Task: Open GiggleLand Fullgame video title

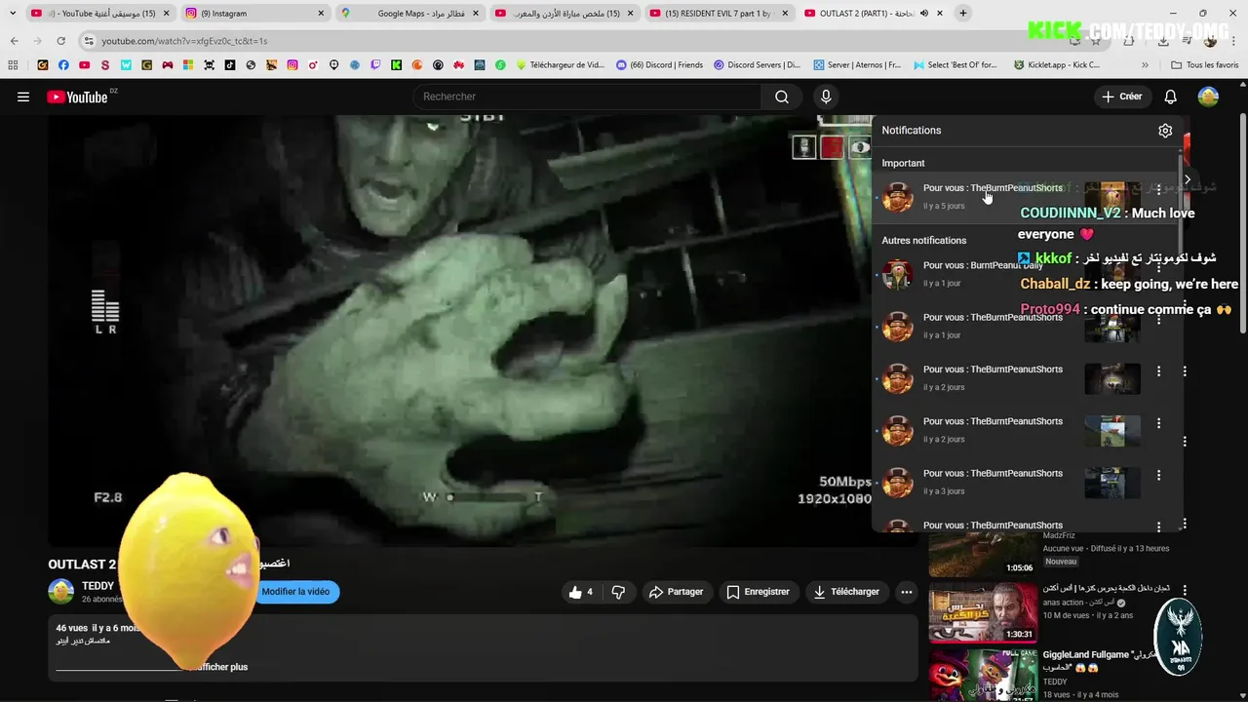Action: click(x=1100, y=661)
